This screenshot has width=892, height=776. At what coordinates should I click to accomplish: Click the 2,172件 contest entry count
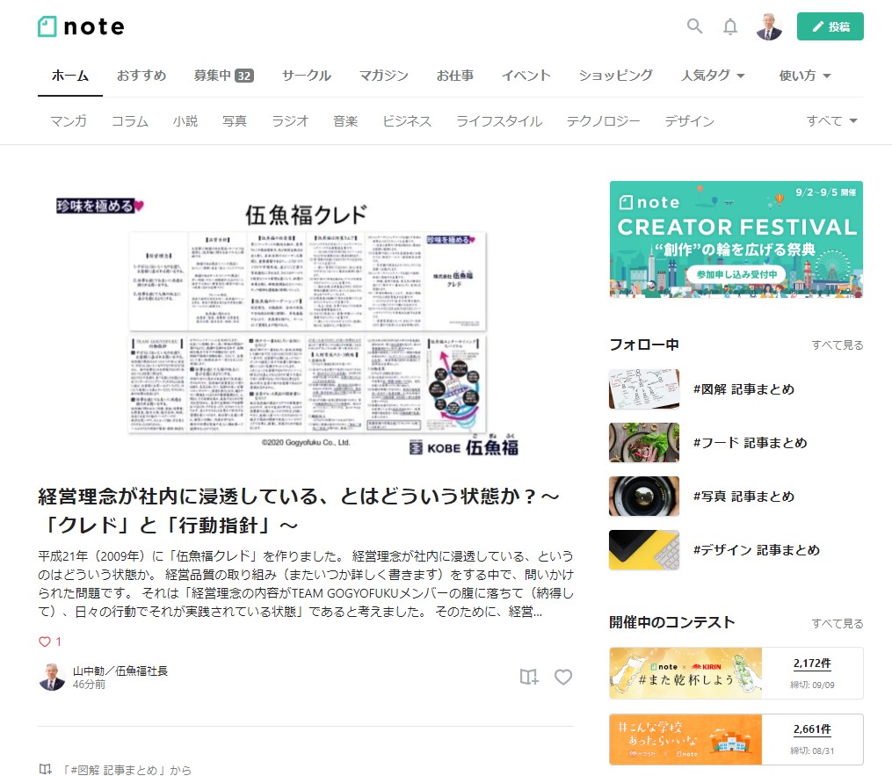[x=812, y=664]
